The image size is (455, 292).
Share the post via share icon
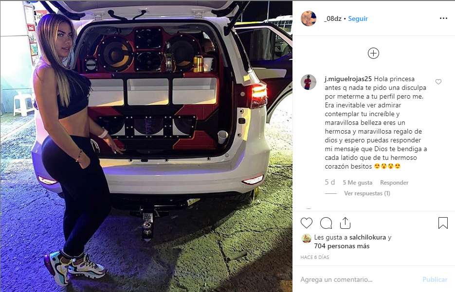tap(345, 223)
